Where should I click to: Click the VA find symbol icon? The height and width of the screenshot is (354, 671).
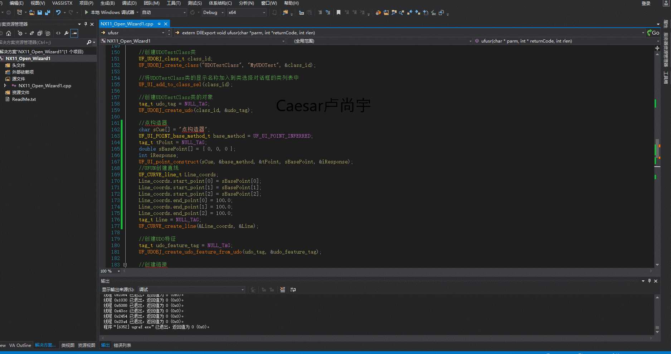click(x=394, y=13)
